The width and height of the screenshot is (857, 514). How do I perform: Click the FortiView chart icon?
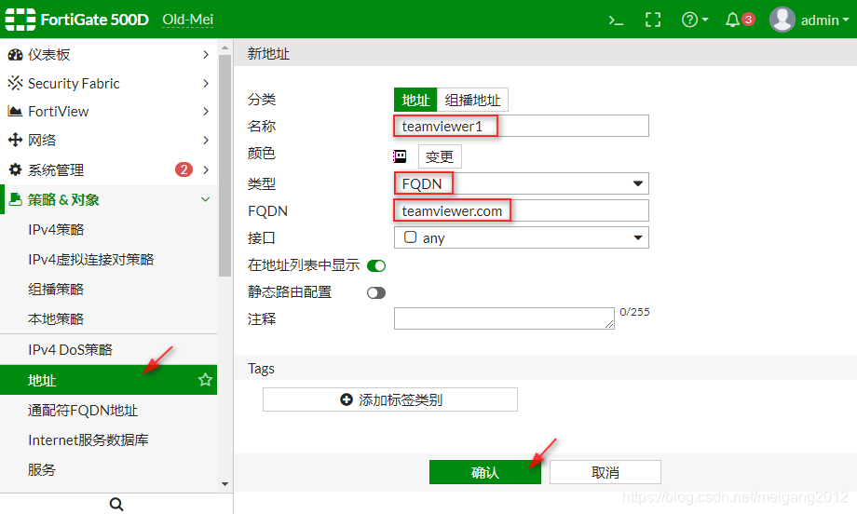15,112
